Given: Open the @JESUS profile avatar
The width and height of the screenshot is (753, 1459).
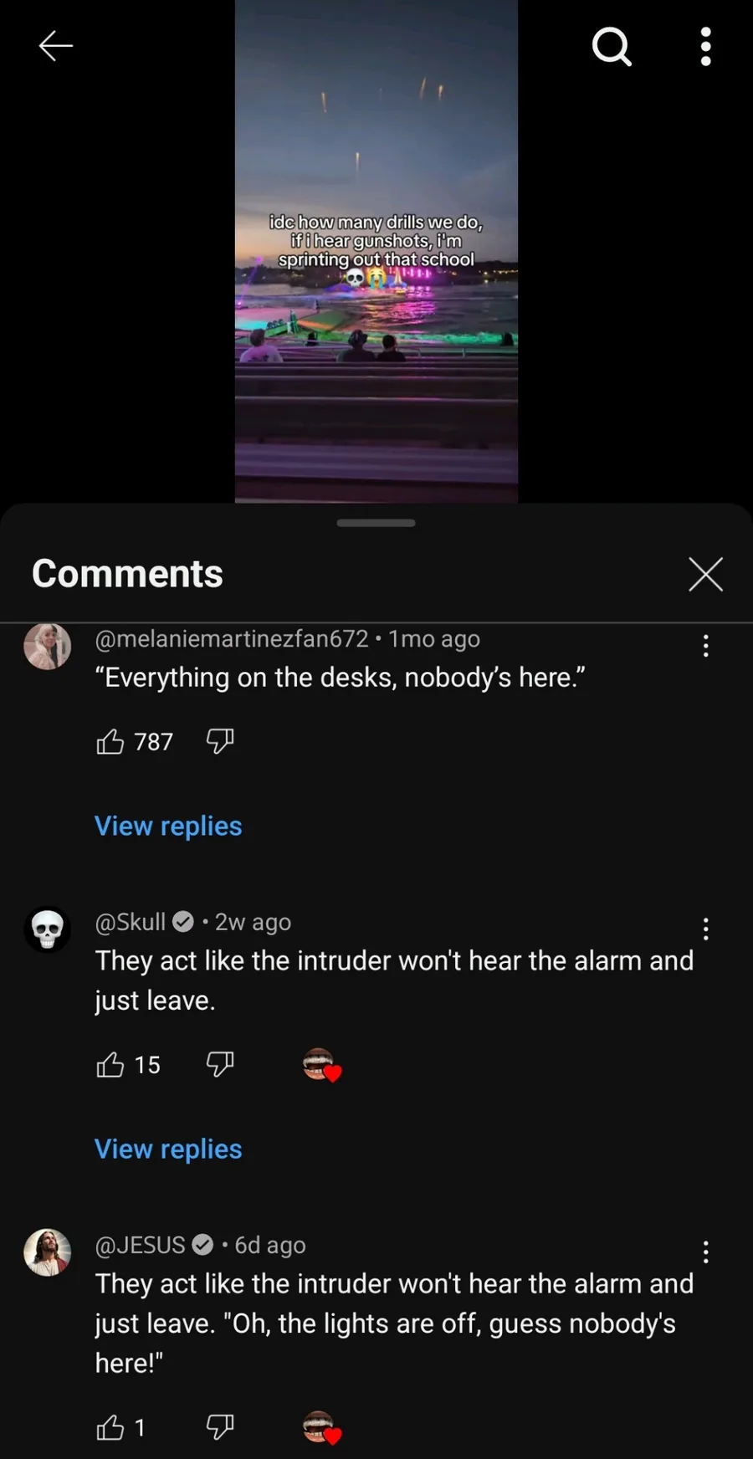Looking at the screenshot, I should pos(48,1252).
